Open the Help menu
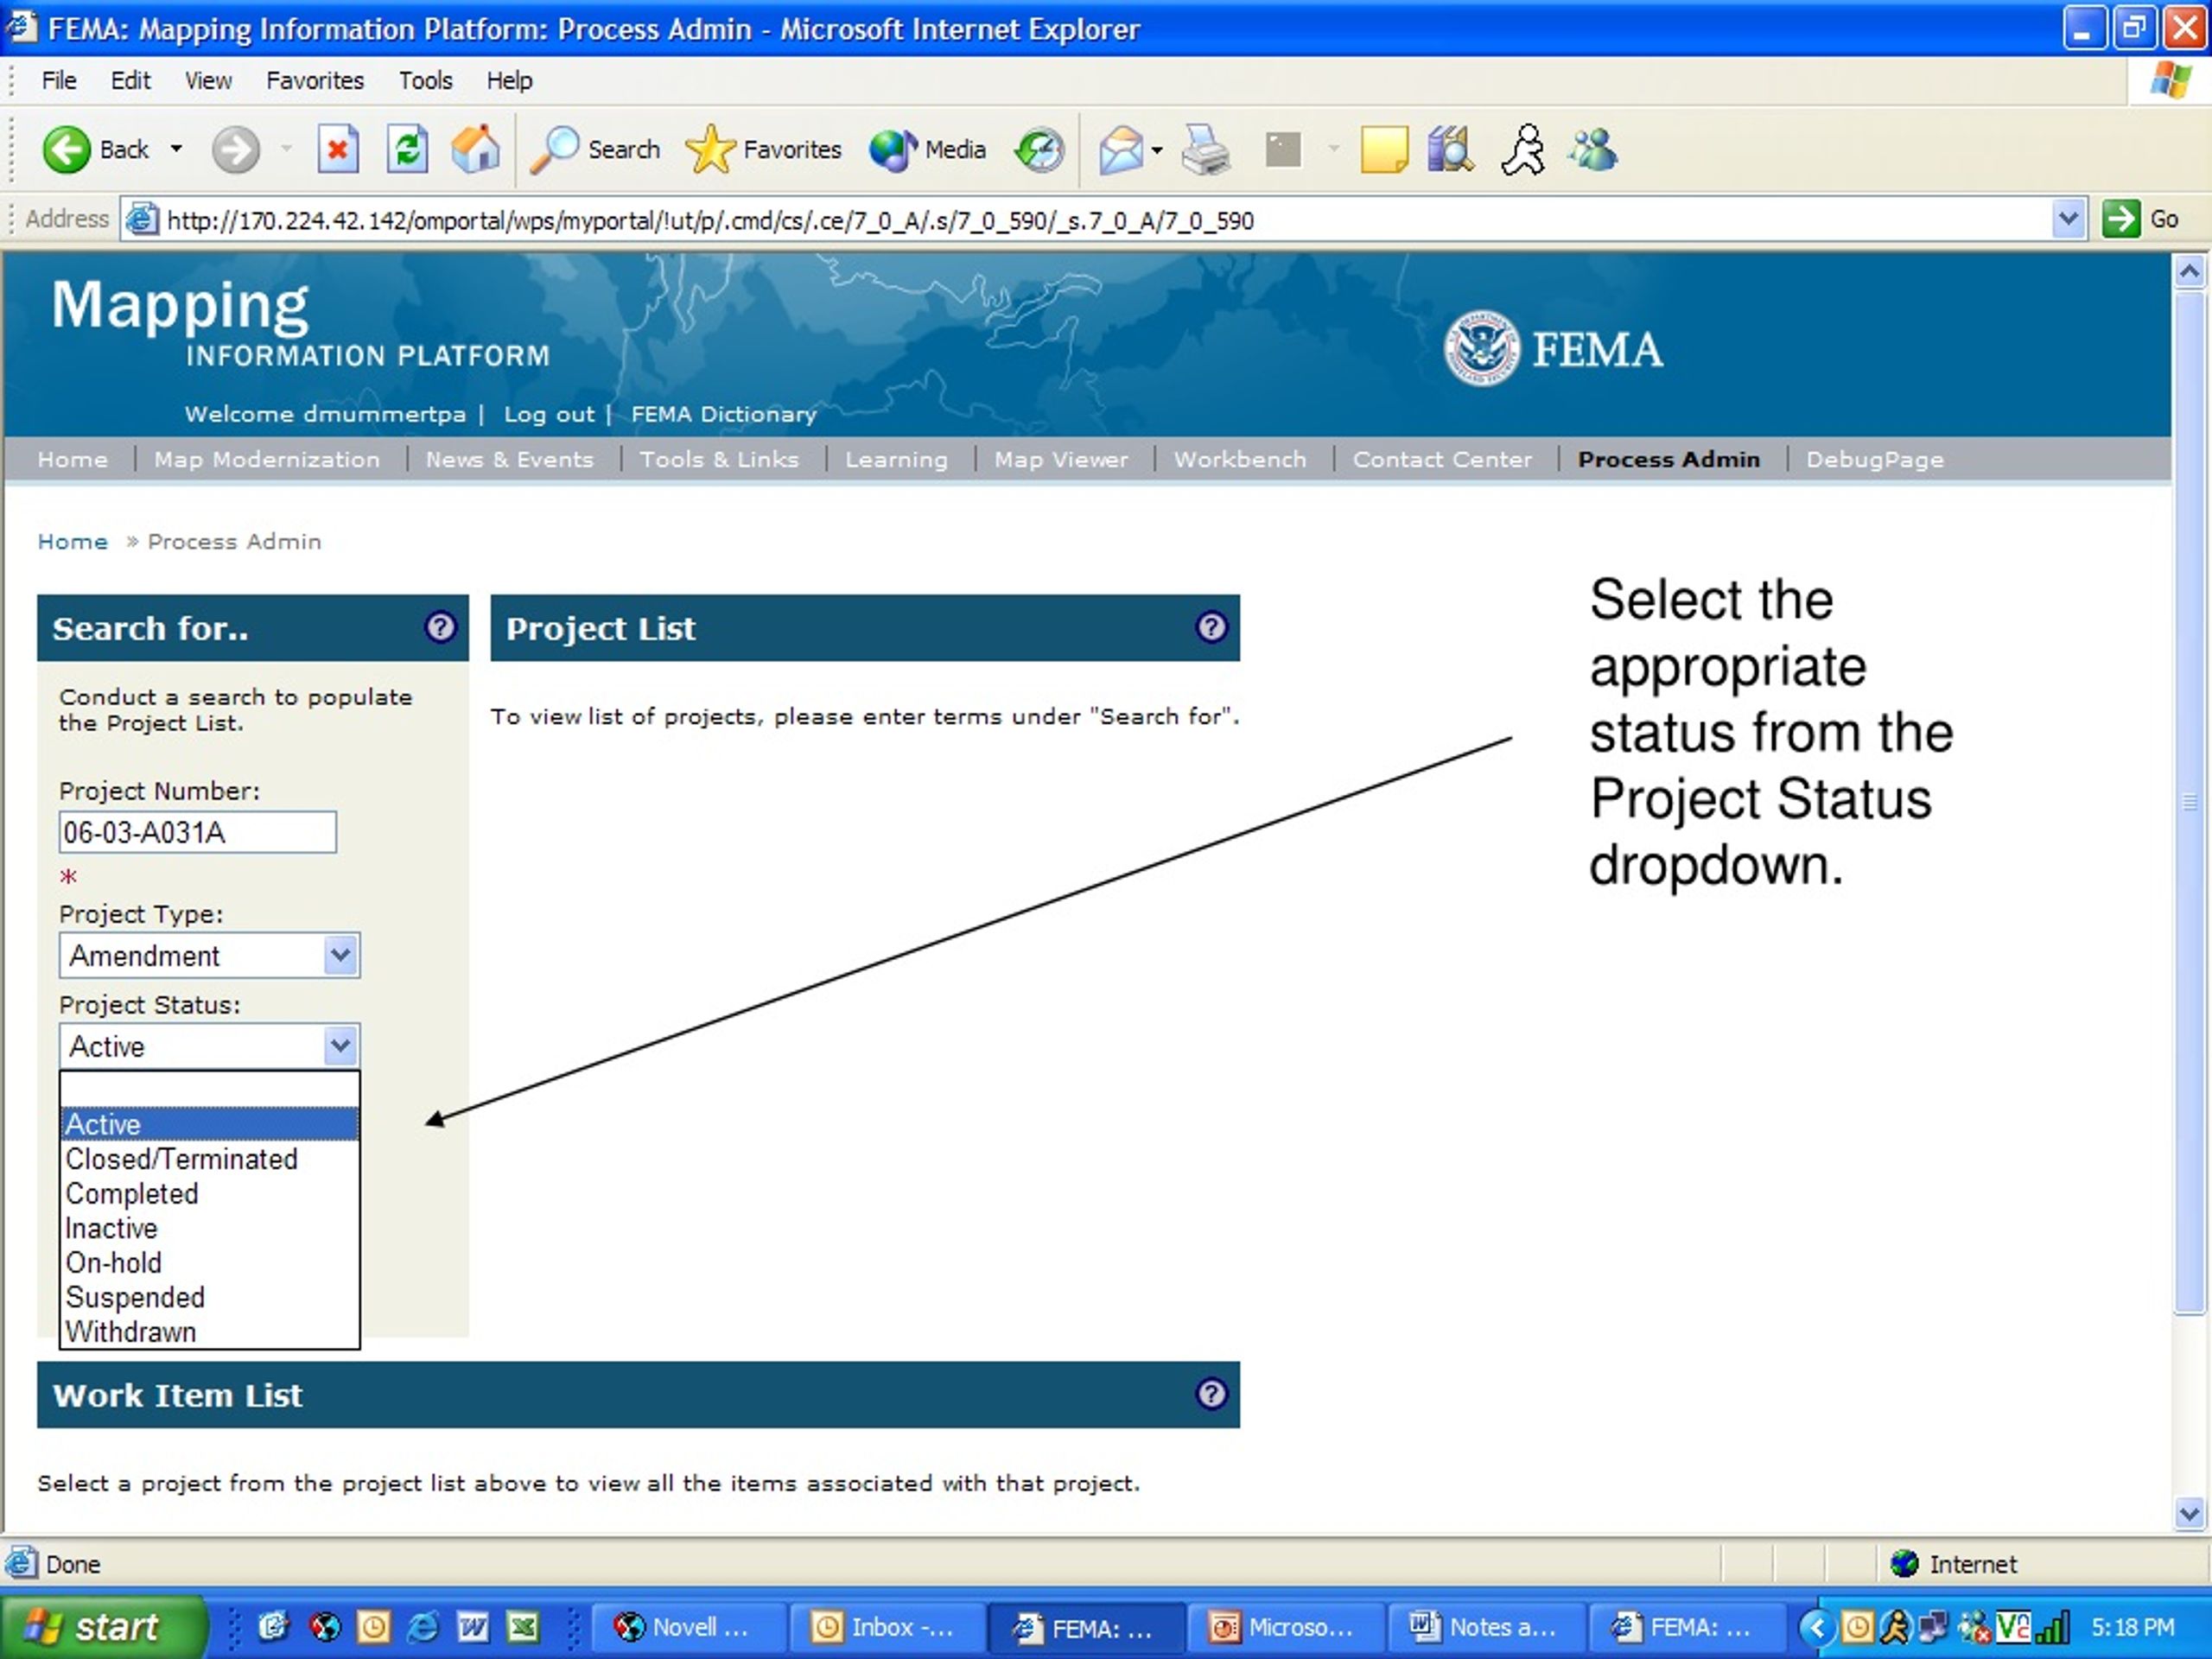2212x1659 pixels. click(x=509, y=80)
